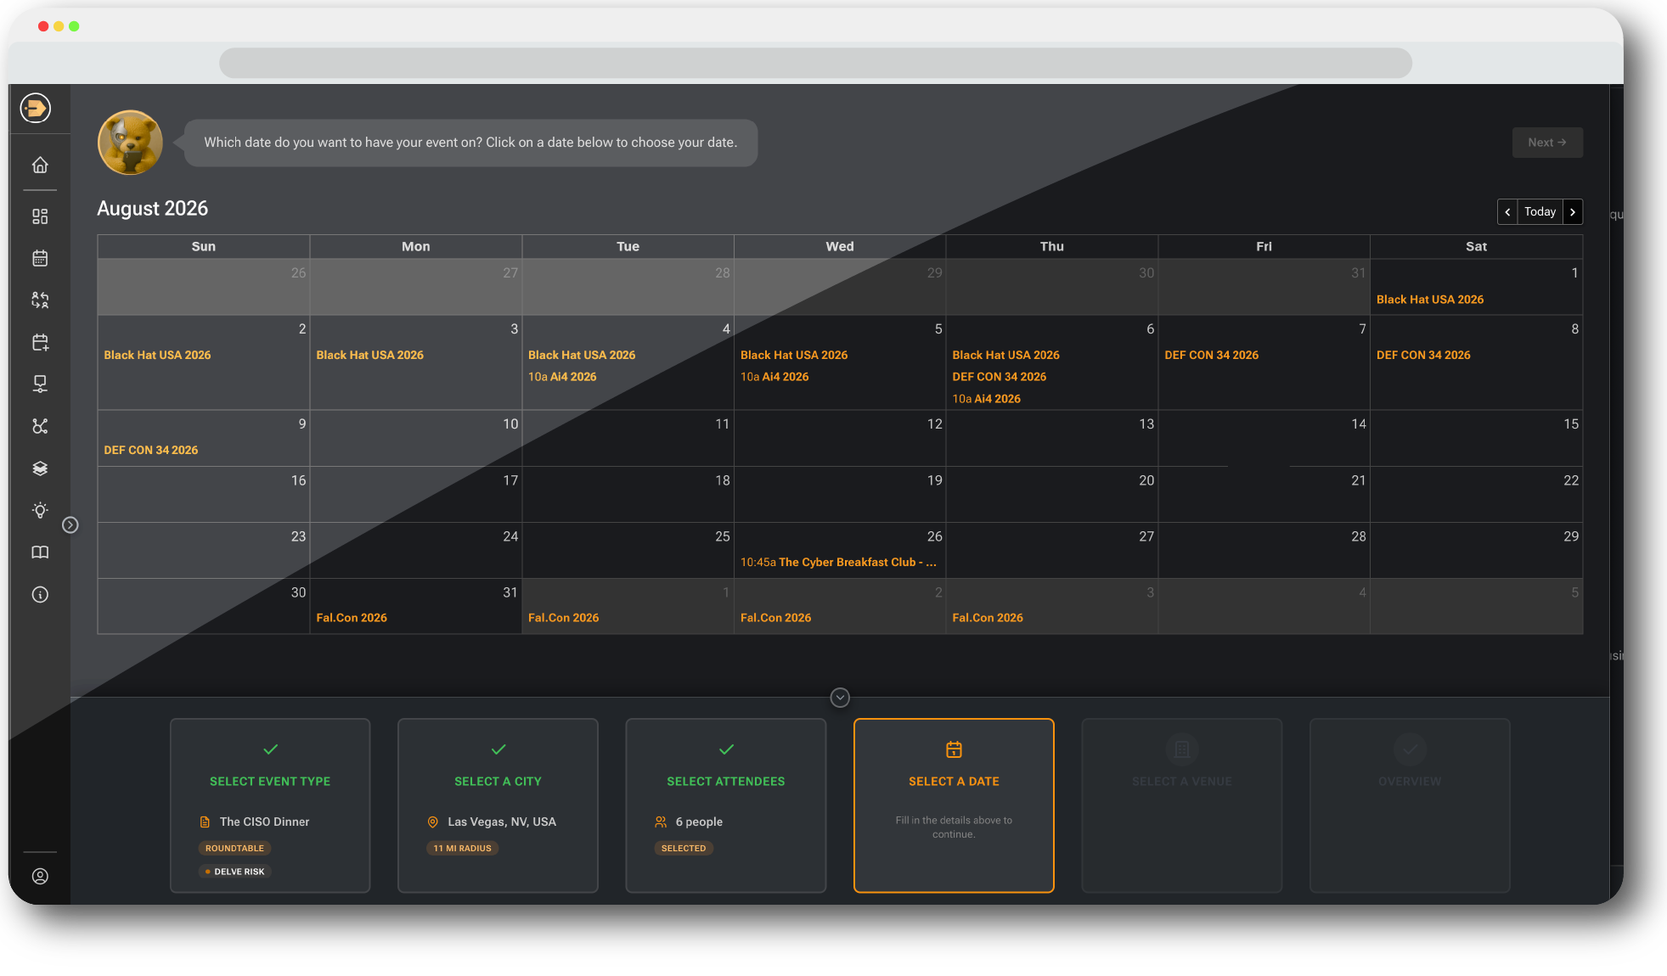This screenshot has width=1667, height=976.
Task: Select the share-nodes icon
Action: (39, 426)
